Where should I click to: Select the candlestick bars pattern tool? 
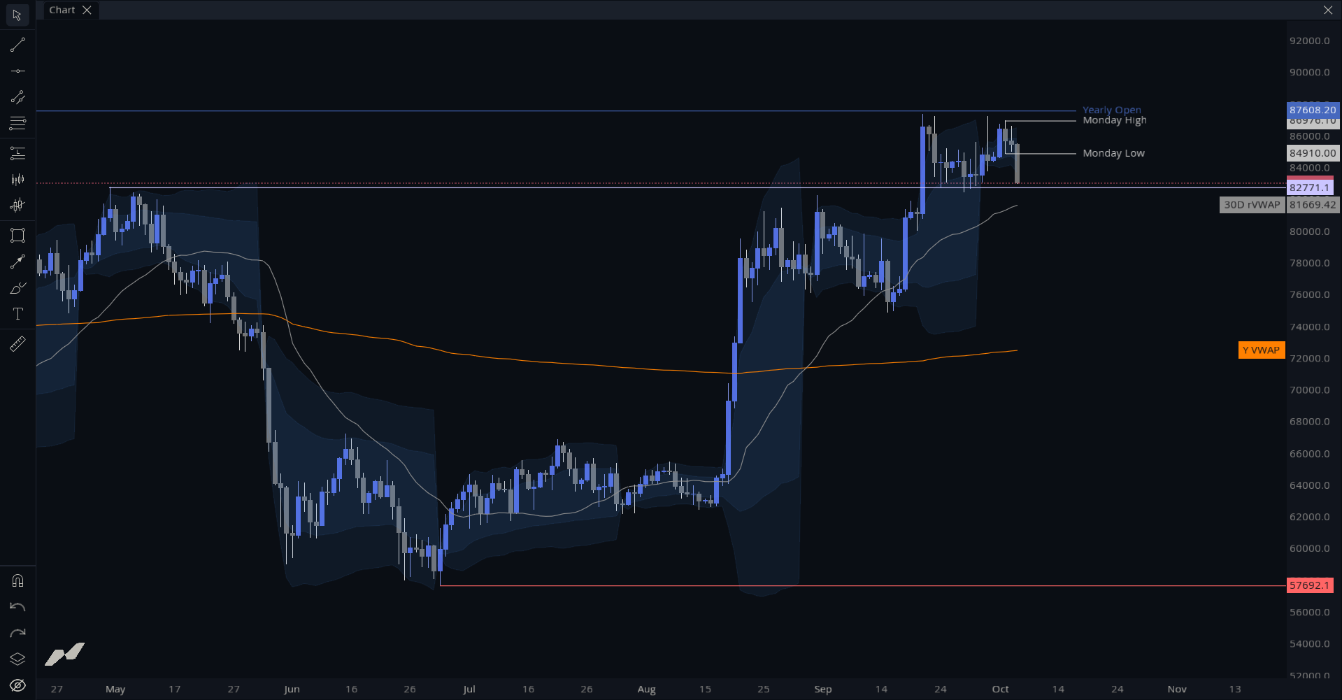[x=17, y=180]
